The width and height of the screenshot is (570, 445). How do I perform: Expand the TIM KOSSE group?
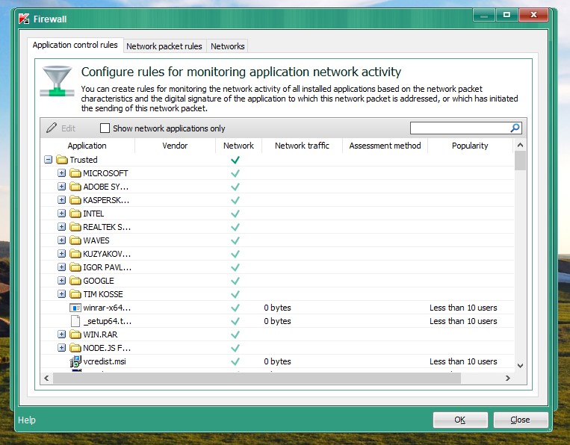click(61, 294)
